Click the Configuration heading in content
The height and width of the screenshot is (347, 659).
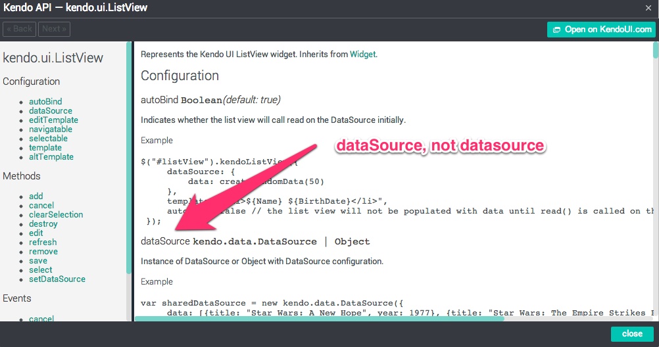click(x=180, y=76)
